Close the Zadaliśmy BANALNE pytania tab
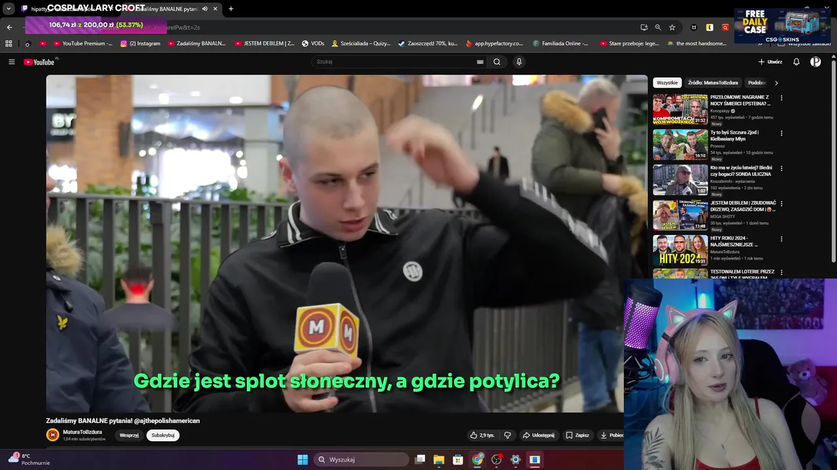Viewport: 837px width, 470px height. click(x=215, y=8)
